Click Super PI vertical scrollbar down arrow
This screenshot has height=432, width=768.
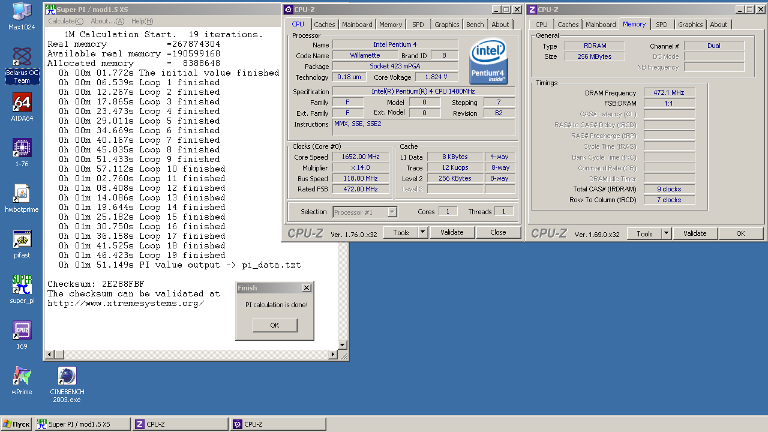tap(343, 345)
